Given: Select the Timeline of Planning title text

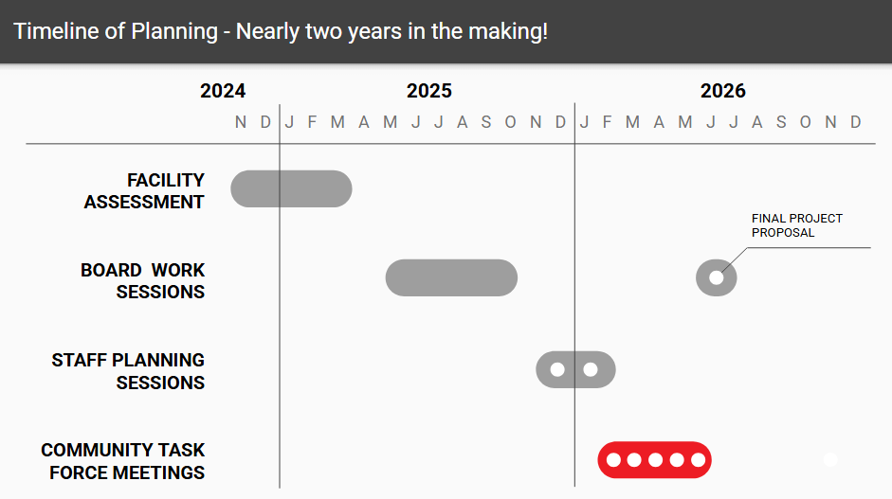Looking at the screenshot, I should pyautogui.click(x=281, y=31).
